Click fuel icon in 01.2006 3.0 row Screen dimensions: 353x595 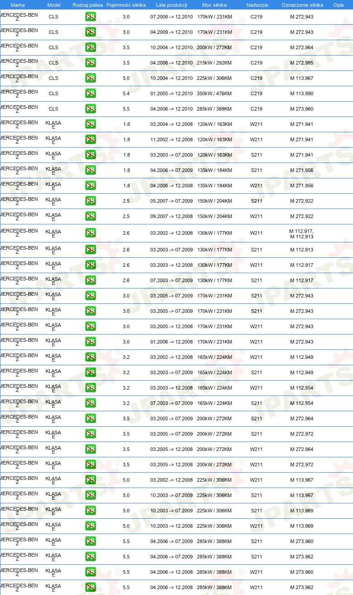coord(90,342)
